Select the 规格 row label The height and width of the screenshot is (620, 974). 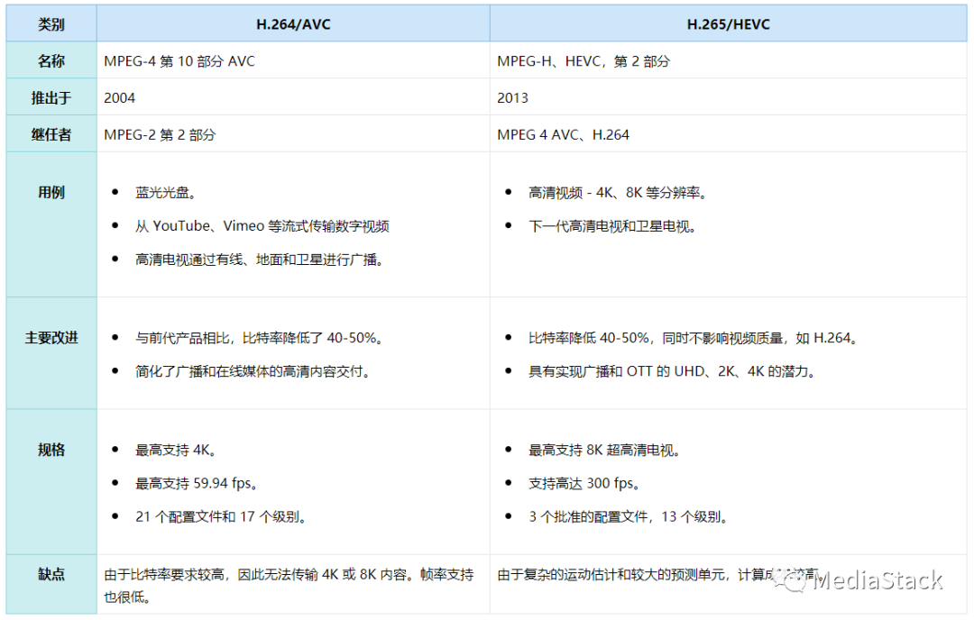click(51, 449)
